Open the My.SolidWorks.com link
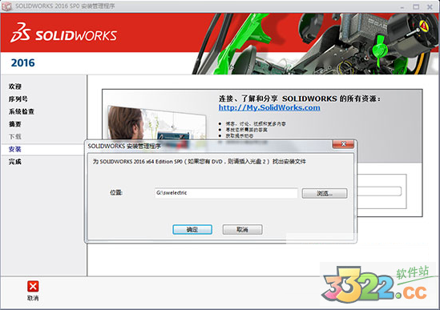This screenshot has width=440, height=310. (269, 107)
